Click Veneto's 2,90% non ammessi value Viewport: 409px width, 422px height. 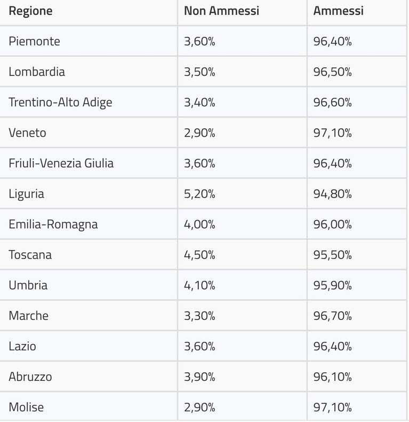coord(199,133)
